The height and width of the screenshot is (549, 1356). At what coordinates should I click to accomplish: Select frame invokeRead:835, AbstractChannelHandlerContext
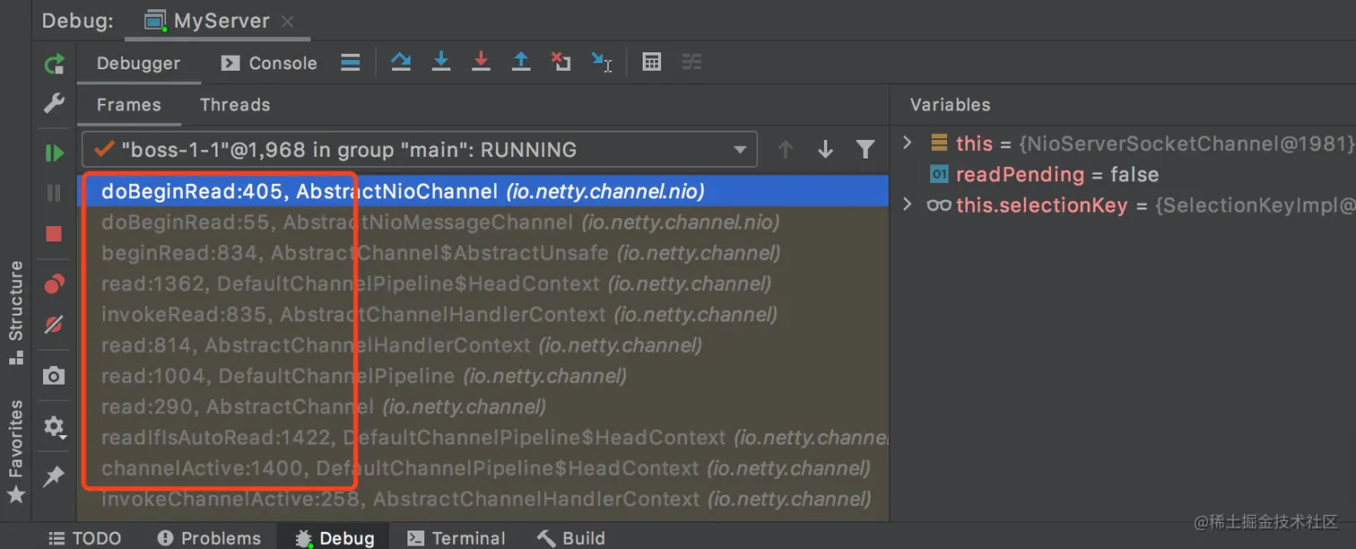482,314
